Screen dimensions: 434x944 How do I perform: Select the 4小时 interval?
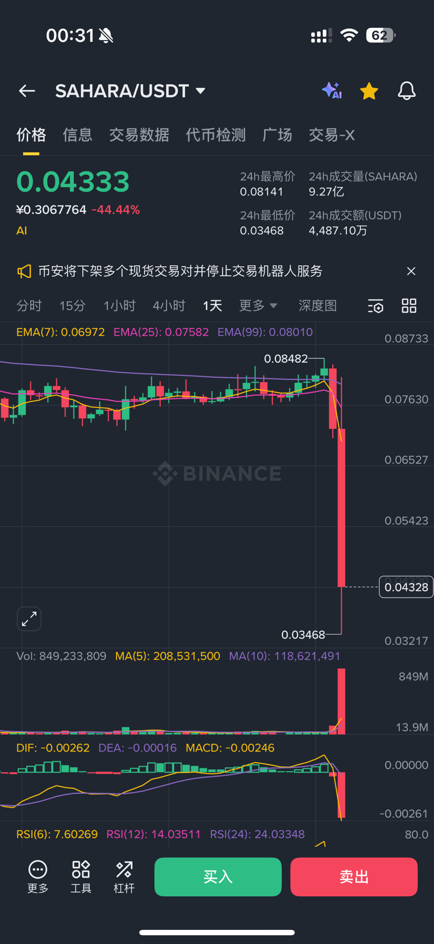[169, 306]
